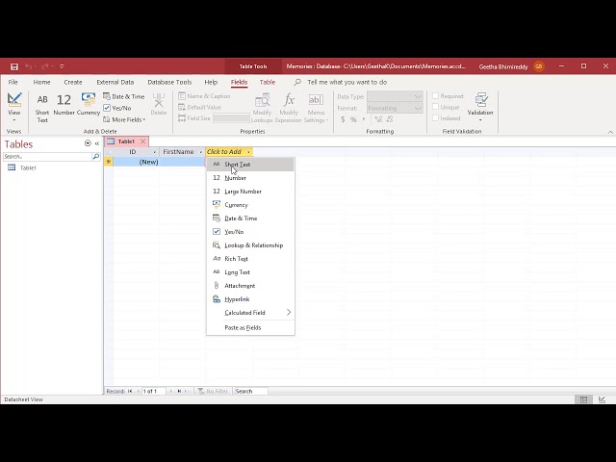The image size is (616, 462).
Task: Choose Lookup & Relationship from the menu
Action: 250,245
